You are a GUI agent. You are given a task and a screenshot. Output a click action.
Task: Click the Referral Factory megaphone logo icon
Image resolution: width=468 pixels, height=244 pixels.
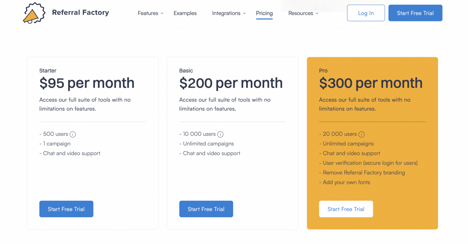(34, 13)
